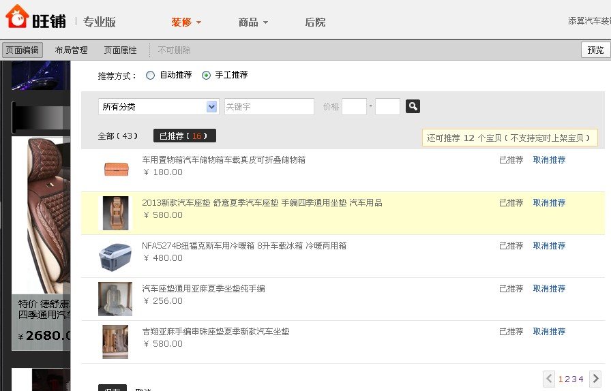Open the 后院 menu item
The image size is (611, 391).
pos(315,22)
